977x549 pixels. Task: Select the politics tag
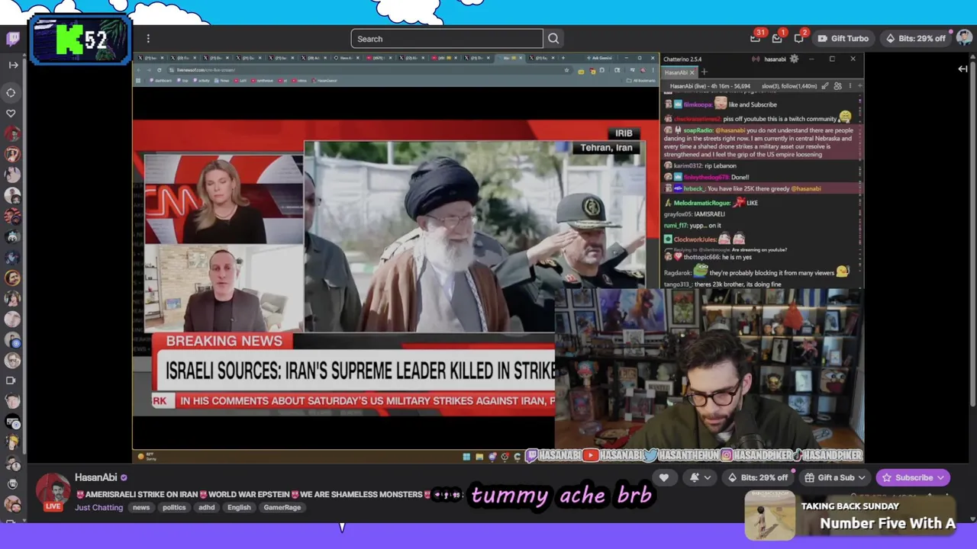tap(174, 508)
